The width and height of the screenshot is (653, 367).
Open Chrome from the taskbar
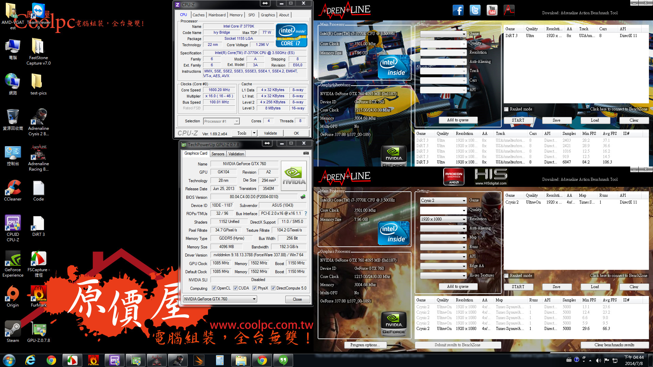click(51, 360)
